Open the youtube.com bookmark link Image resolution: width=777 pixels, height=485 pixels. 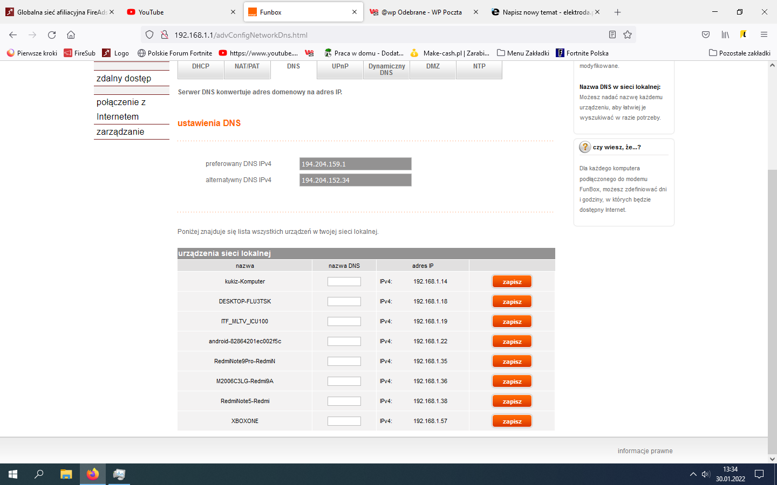(x=258, y=53)
